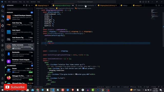The height and width of the screenshot is (92, 164).
Task: Open Source Control view in activity bar
Action: (2, 16)
